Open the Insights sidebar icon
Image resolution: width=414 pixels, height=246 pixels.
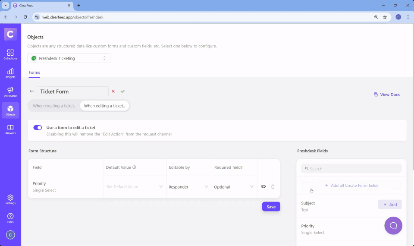click(x=10, y=73)
